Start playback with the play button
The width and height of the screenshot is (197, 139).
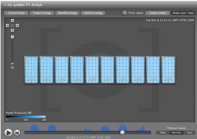(9, 133)
